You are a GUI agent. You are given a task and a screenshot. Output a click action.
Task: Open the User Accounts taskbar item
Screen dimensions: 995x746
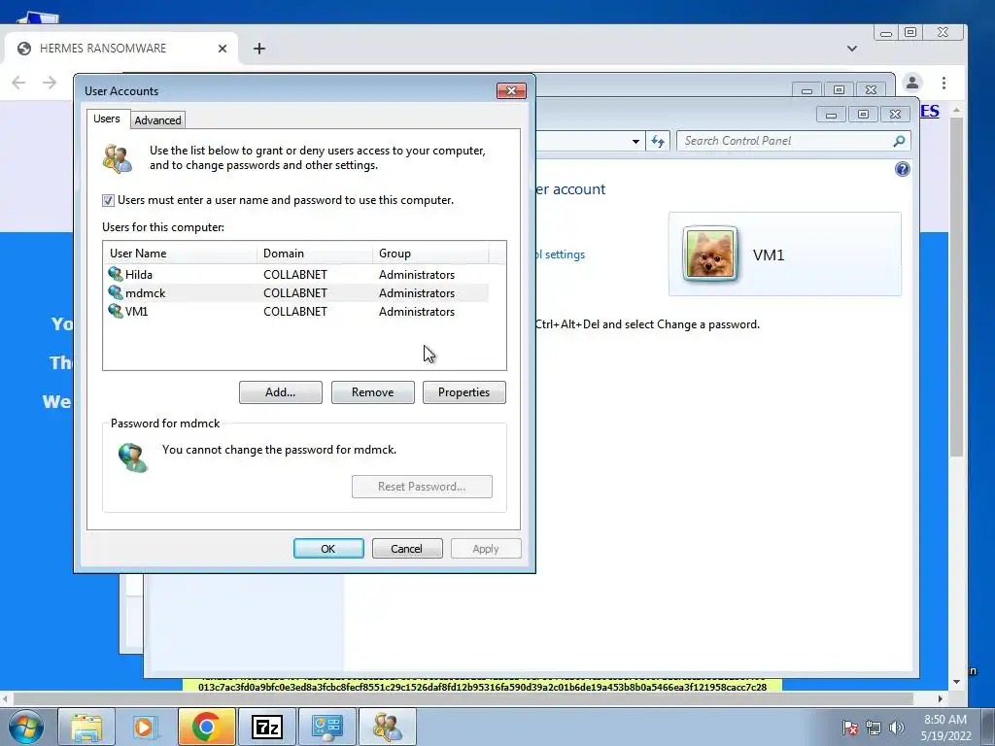pos(387,727)
